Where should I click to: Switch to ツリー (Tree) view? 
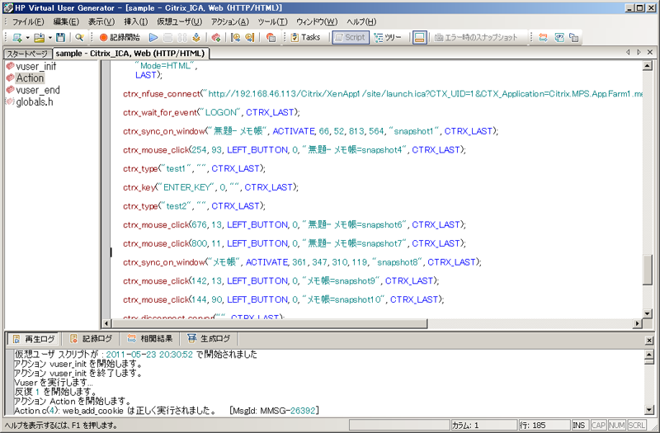[388, 37]
